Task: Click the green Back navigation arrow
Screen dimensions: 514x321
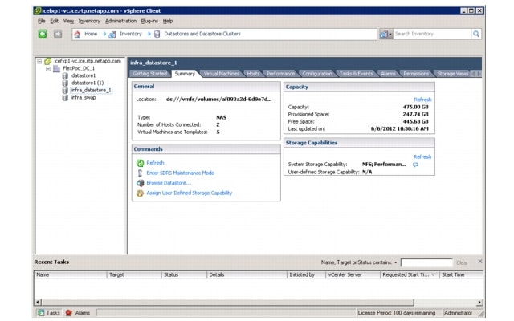Action: (43, 34)
